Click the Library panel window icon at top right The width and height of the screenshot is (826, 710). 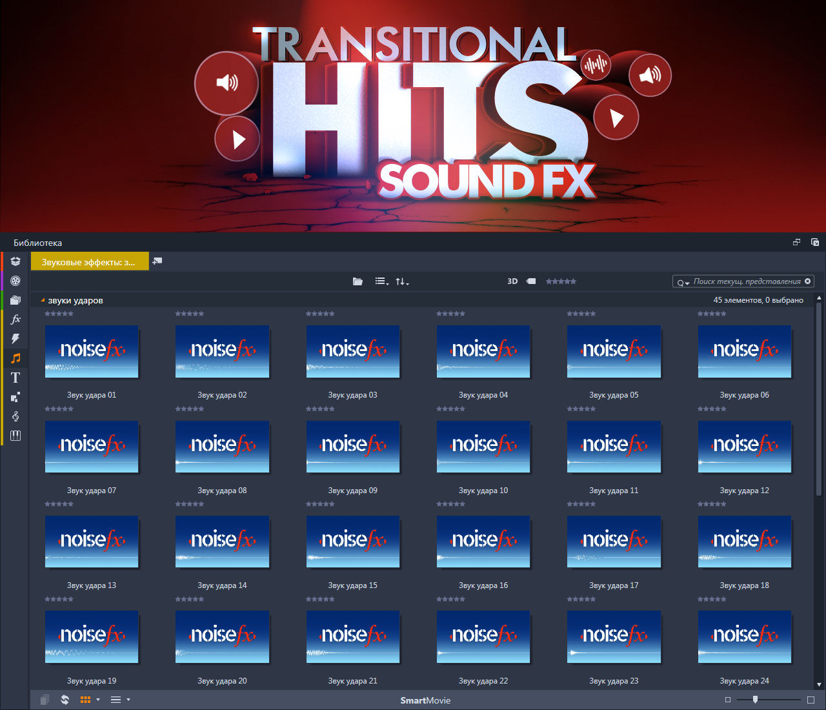click(x=815, y=243)
